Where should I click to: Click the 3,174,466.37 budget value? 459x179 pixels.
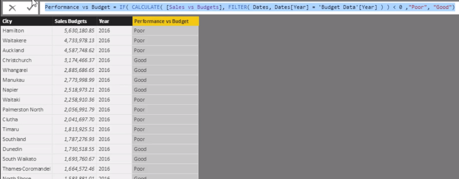(79, 60)
